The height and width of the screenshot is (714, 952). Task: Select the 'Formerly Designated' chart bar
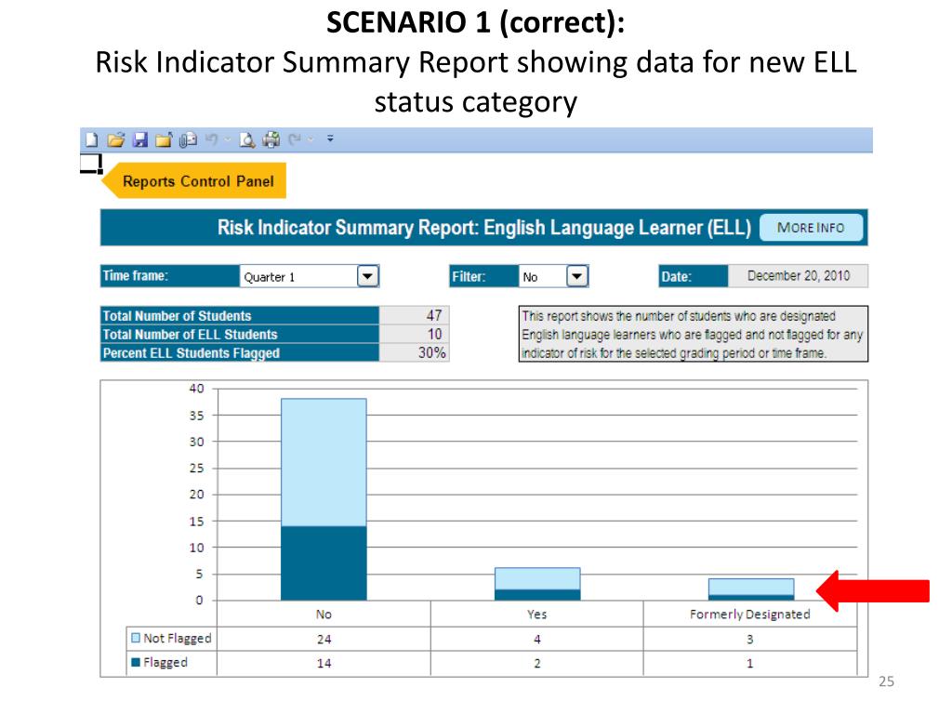point(750,589)
